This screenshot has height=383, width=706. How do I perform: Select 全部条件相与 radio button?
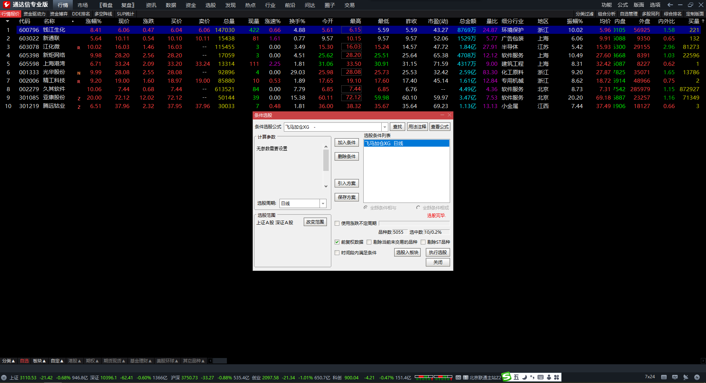(366, 208)
